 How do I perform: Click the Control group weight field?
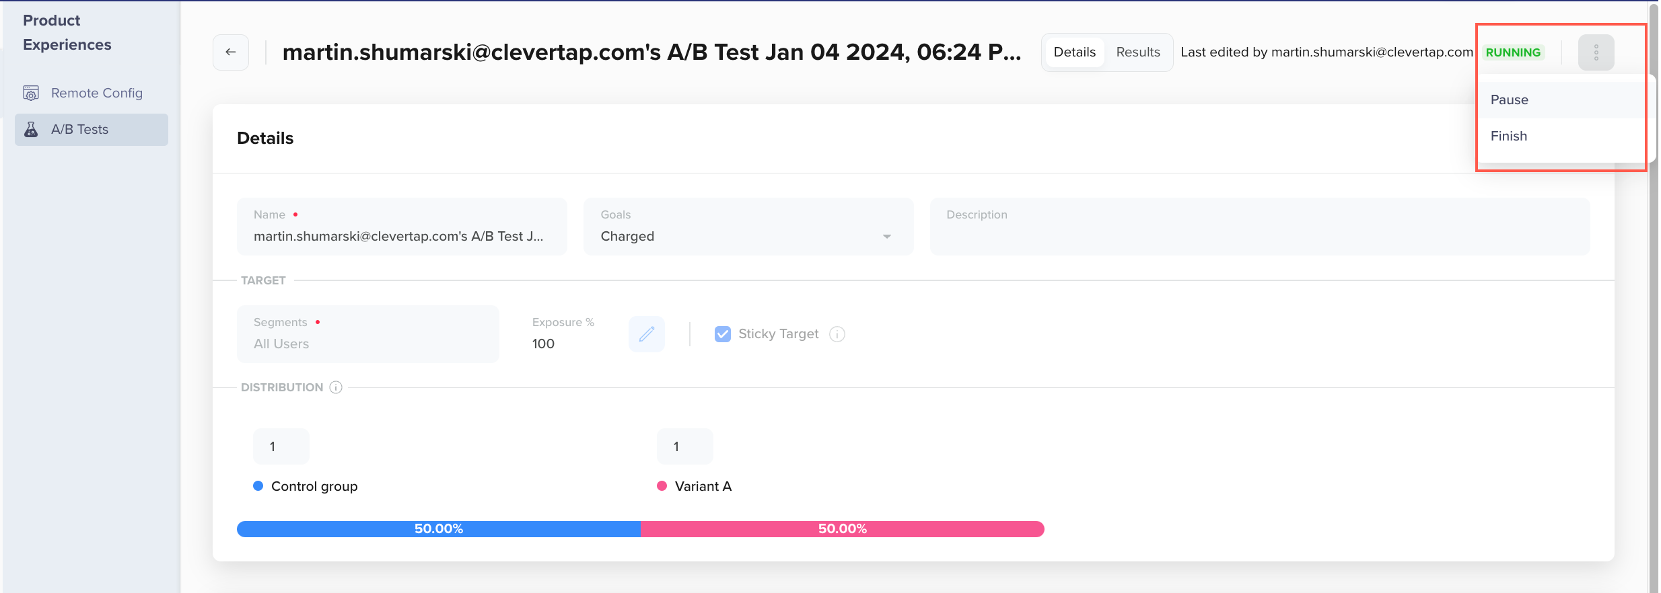point(281,446)
